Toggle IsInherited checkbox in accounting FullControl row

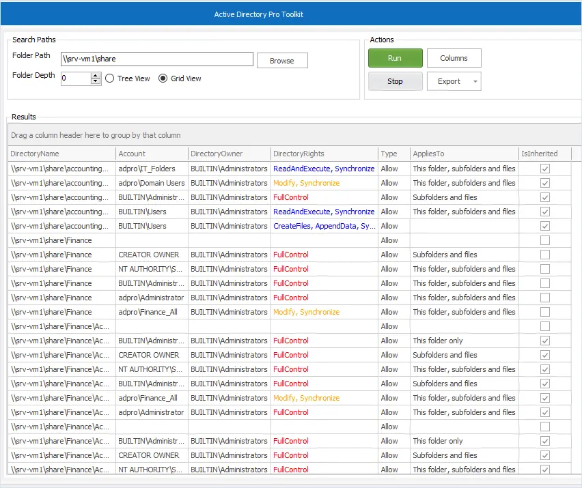545,197
